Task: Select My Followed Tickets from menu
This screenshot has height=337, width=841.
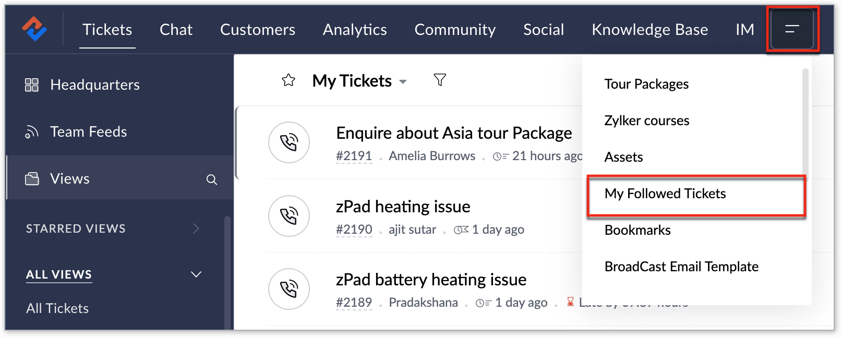Action: 665,194
